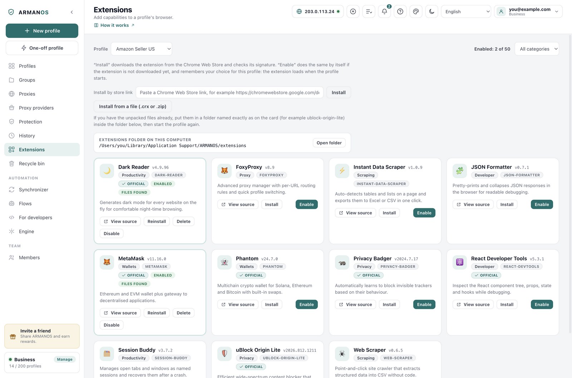The height and width of the screenshot is (378, 572).
Task: Collapse the sidebar with the chevron icon
Action: (72, 12)
